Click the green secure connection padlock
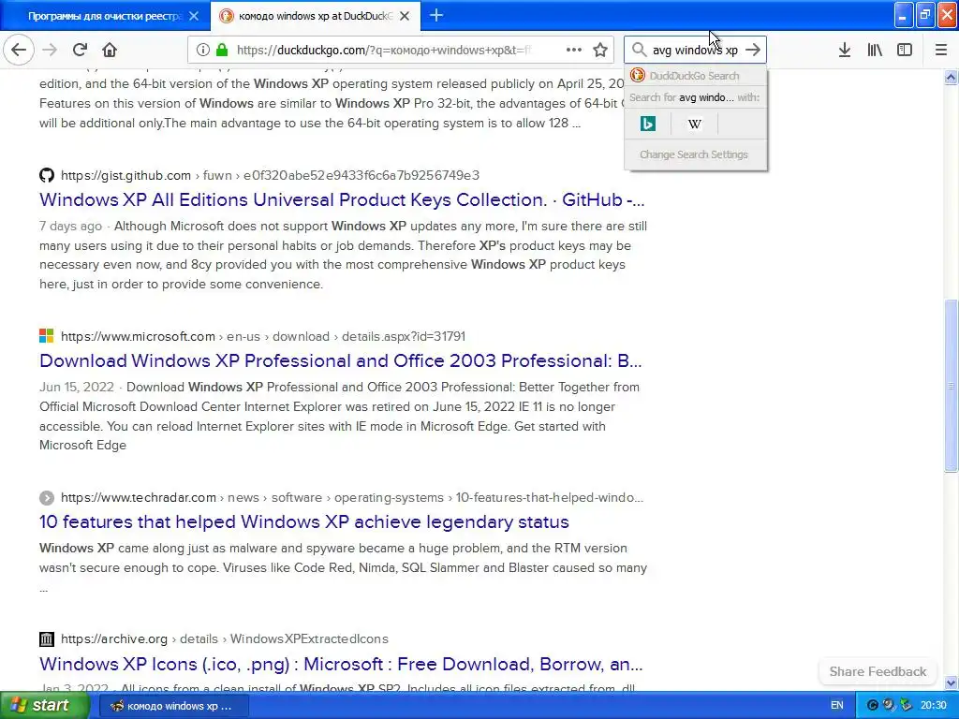This screenshot has height=719, width=959. pyautogui.click(x=223, y=50)
